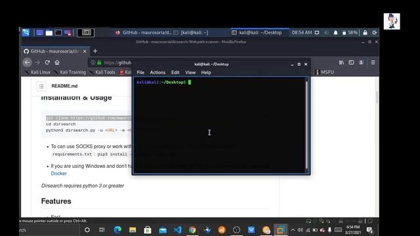The image size is (420, 236).
Task: Open the notifications bell in Kali panel
Action: (x=335, y=33)
